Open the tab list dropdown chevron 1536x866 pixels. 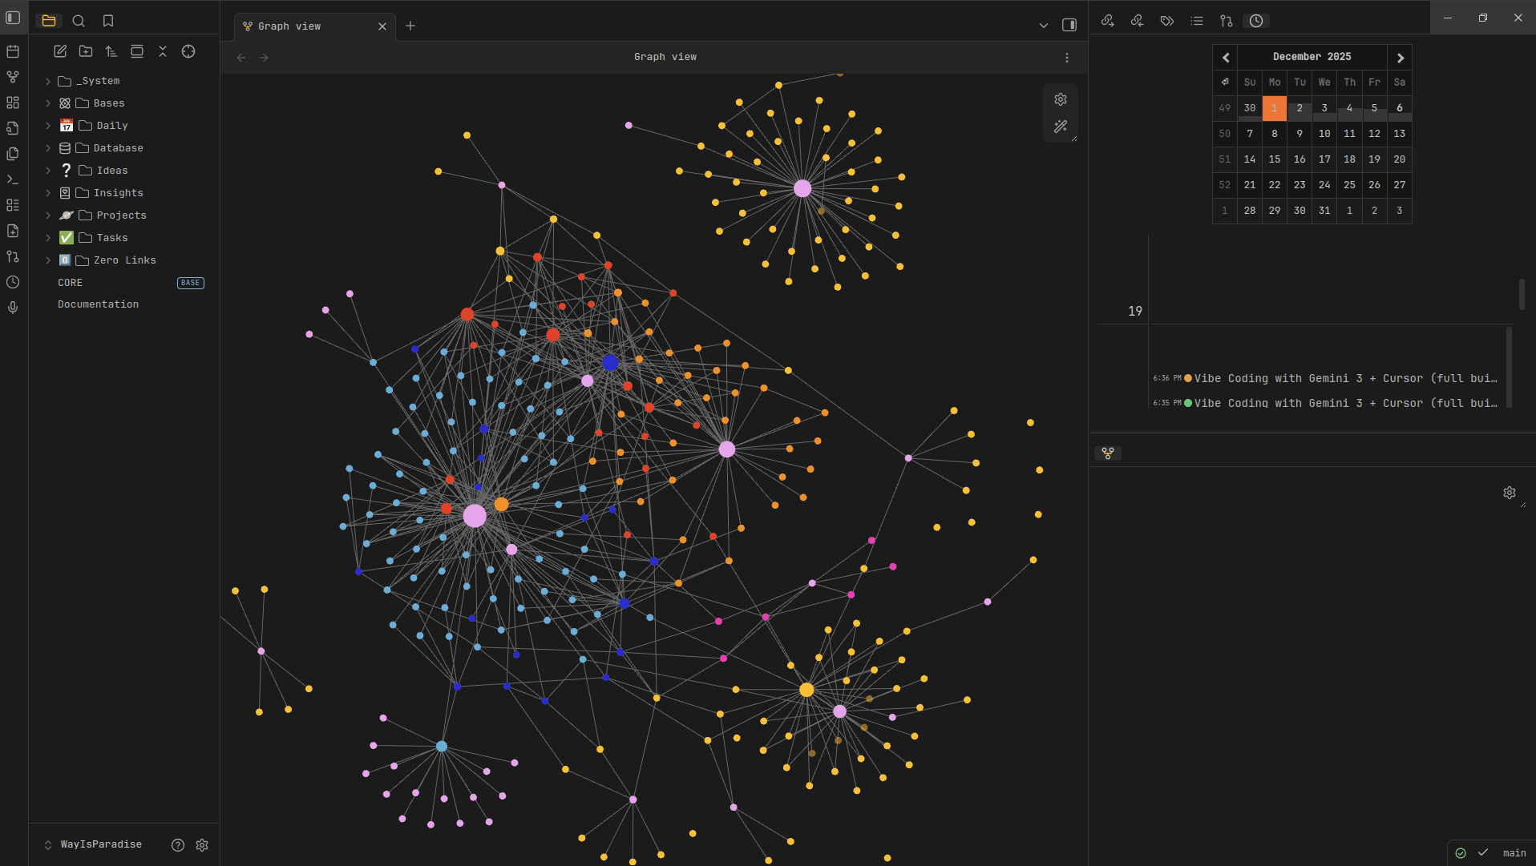tap(1043, 26)
